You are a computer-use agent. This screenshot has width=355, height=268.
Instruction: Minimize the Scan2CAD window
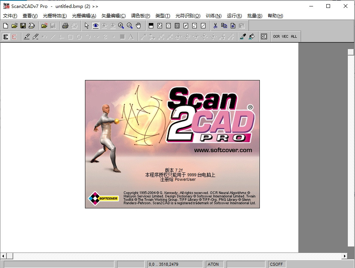point(311,6)
